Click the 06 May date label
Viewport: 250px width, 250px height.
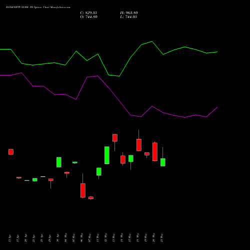pyautogui.click(x=81, y=237)
